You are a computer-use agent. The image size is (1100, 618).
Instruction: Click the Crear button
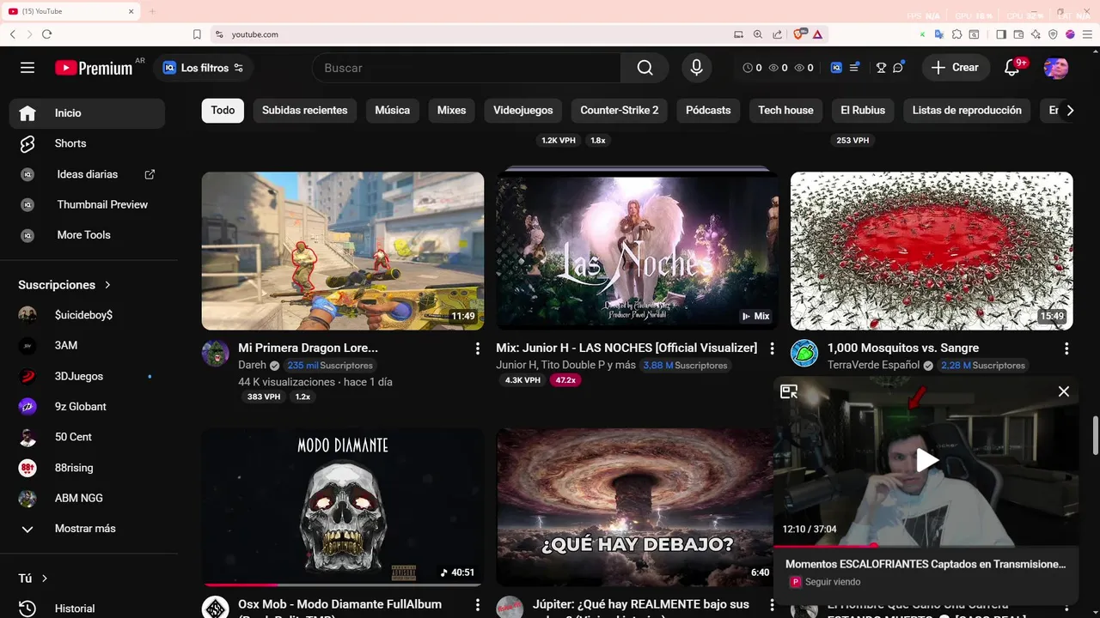click(x=955, y=68)
